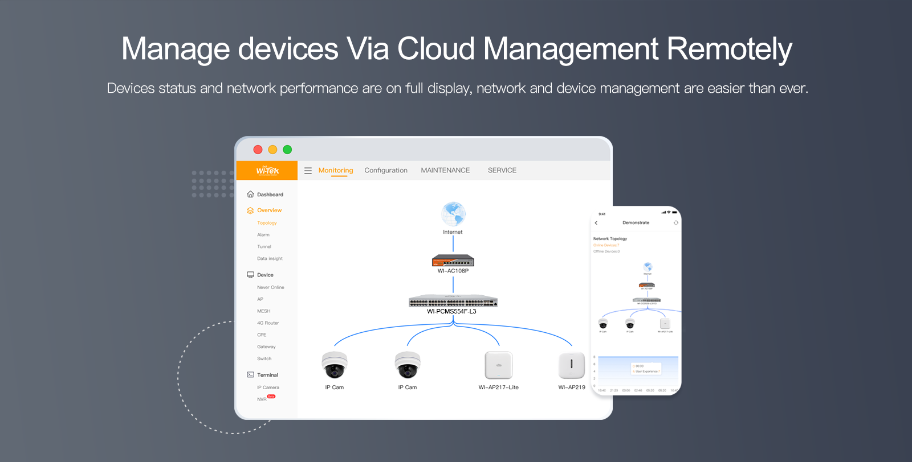Open the Dashboard sidebar item
This screenshot has width=912, height=462.
270,195
